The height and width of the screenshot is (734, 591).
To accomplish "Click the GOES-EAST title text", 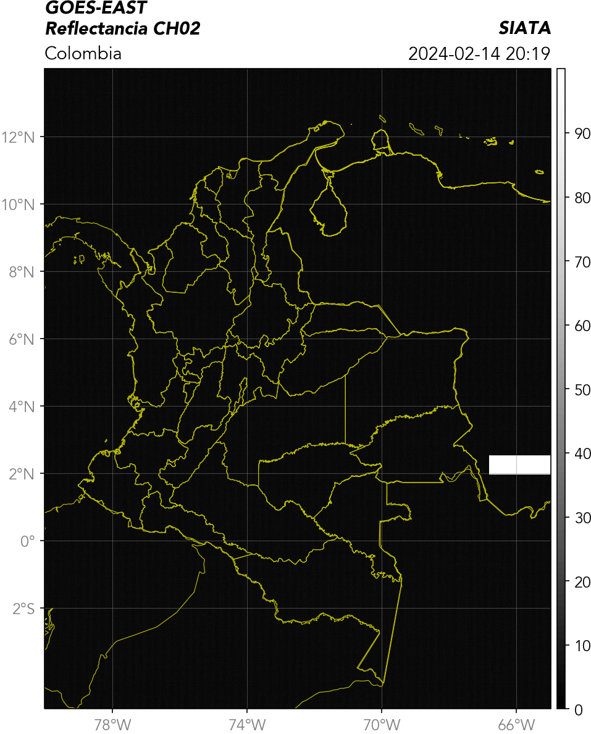I will click(96, 8).
